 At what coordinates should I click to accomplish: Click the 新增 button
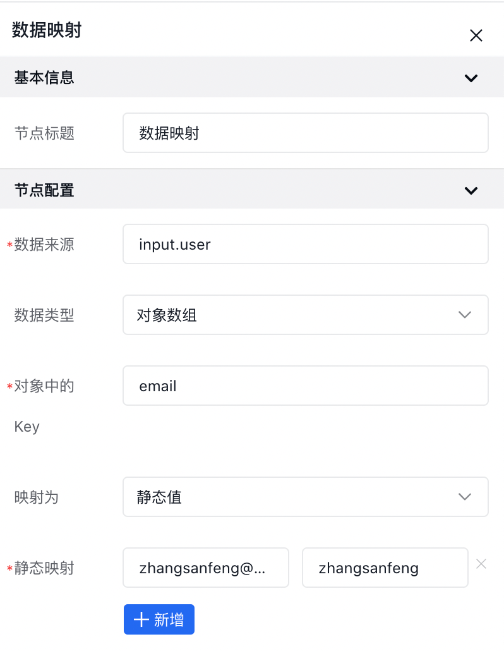pyautogui.click(x=159, y=619)
